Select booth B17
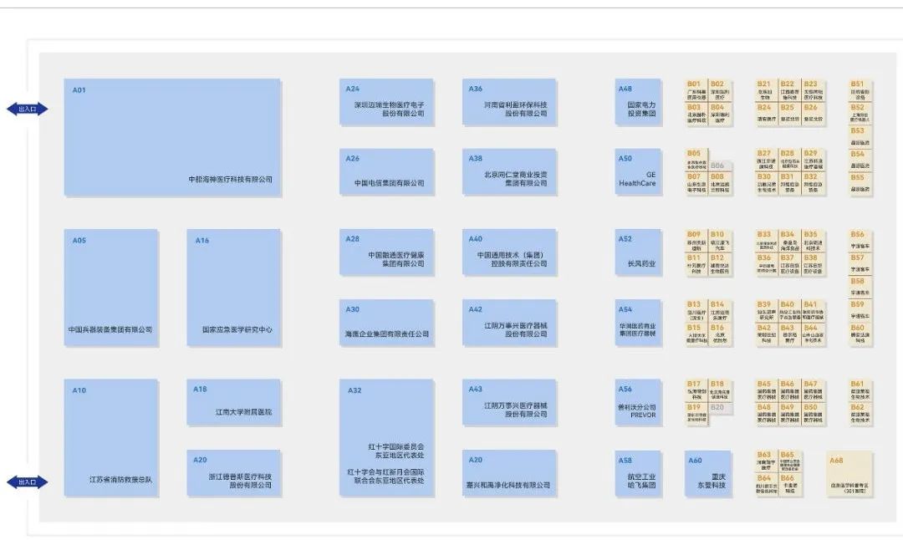The image size is (903, 540). point(696,390)
